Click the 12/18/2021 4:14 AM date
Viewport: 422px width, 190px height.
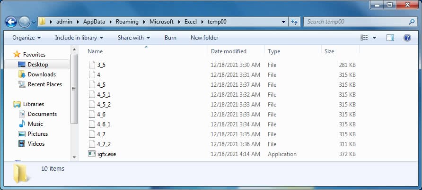click(x=236, y=154)
